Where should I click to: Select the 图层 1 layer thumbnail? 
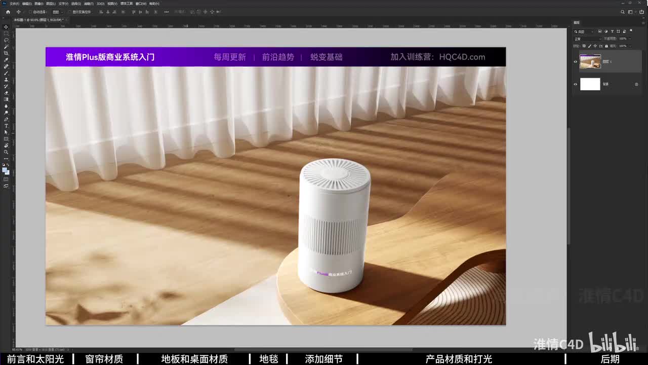[590, 61]
